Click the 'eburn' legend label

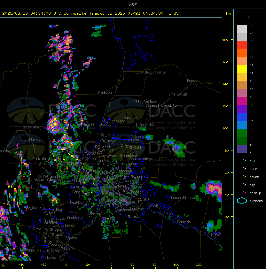(254, 177)
